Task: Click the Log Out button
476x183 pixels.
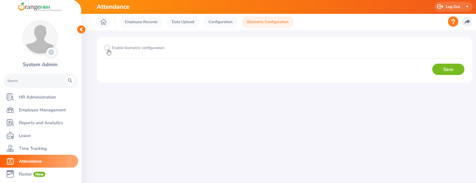Action: pos(449,7)
